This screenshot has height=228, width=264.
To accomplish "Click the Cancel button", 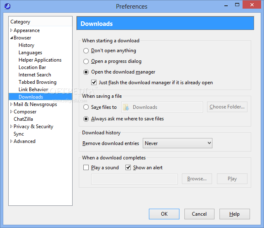I will click(x=199, y=214).
